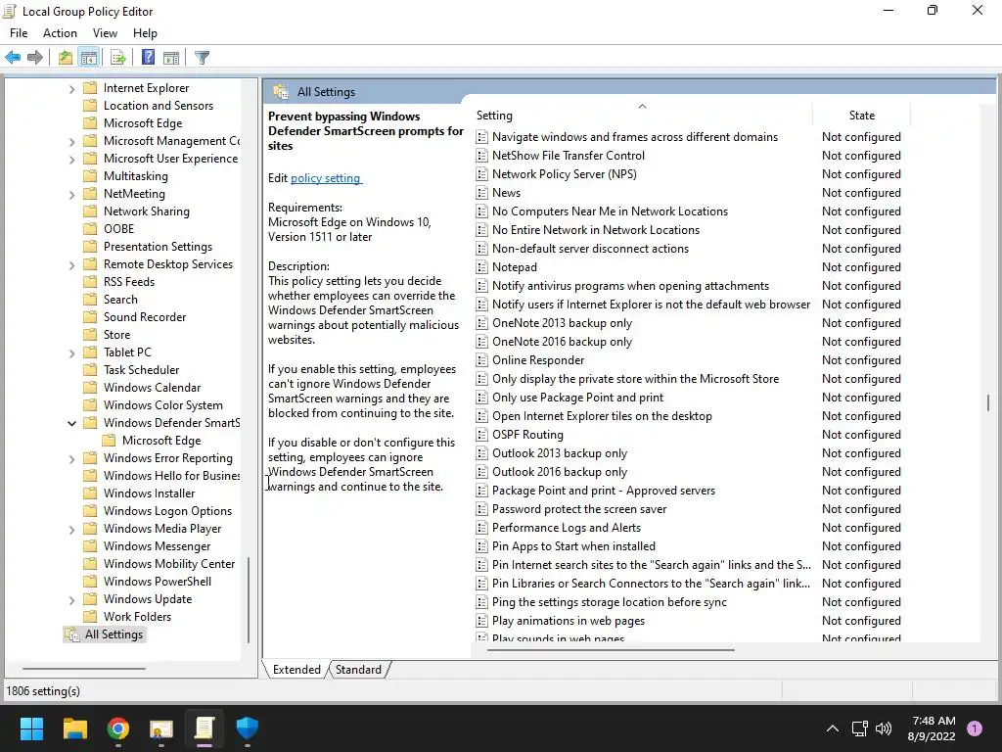
Task: Expand the Microsoft User Experience node
Action: pos(71,160)
